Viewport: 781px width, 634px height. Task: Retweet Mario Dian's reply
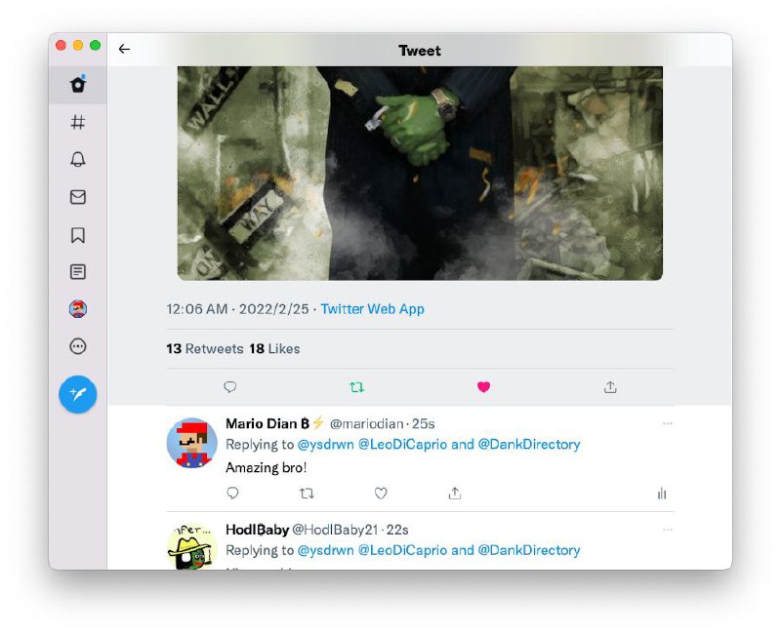307,494
